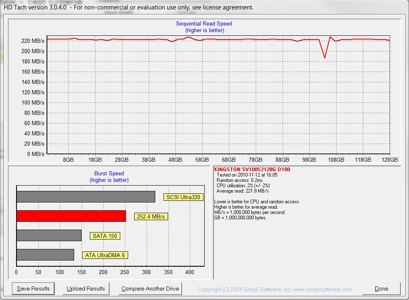Viewport: 409px width, 300px height.
Task: Click the Sequential Read Speed chart title
Action: coord(204,24)
